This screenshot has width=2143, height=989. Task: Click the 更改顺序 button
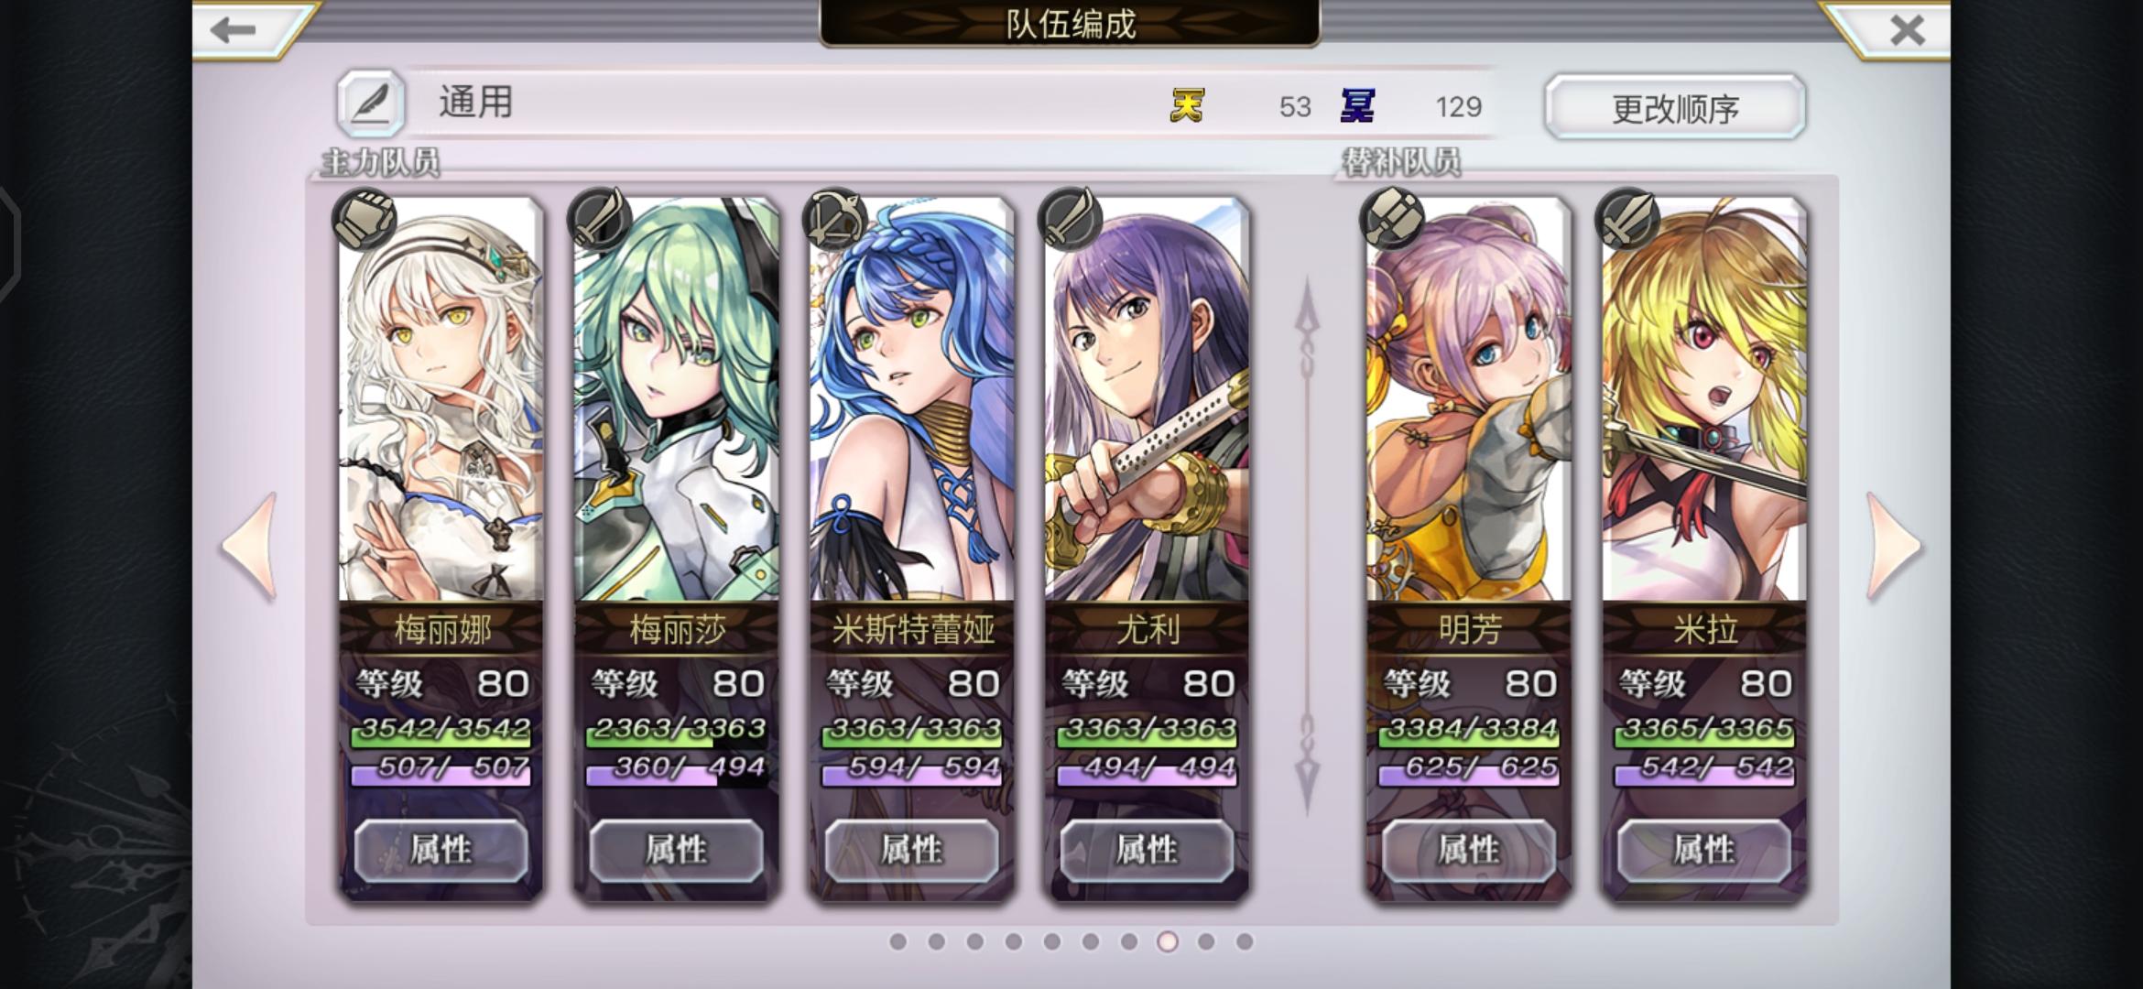click(x=1675, y=108)
